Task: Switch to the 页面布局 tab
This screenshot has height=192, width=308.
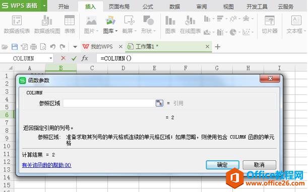Action: (119, 7)
